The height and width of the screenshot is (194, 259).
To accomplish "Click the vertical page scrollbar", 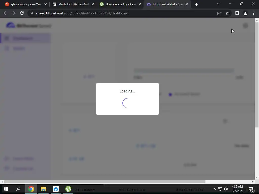I will pyautogui.click(x=257, y=74).
